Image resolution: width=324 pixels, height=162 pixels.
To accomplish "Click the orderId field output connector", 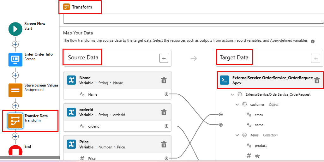I will (166, 126).
